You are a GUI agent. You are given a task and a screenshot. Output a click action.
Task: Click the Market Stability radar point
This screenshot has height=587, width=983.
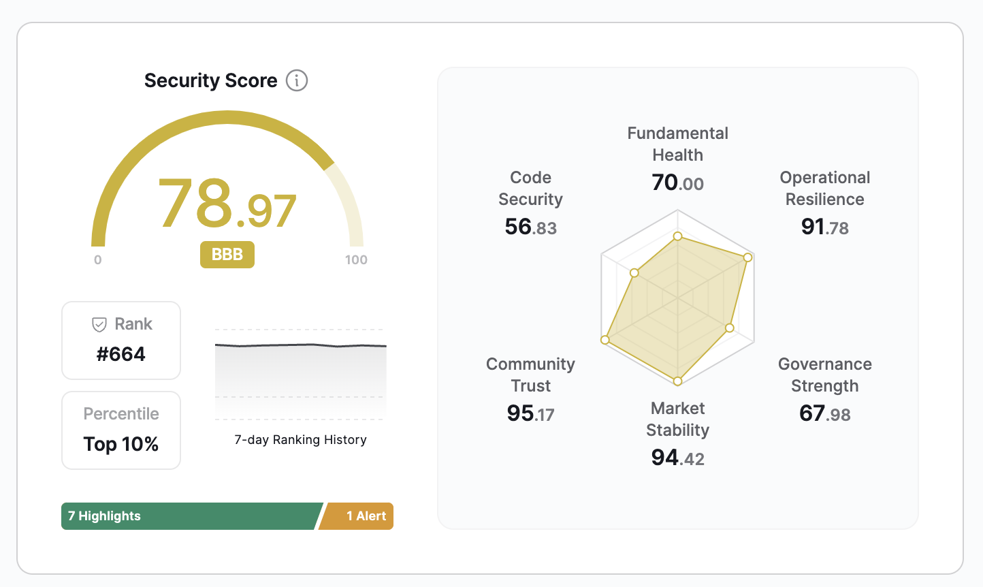pos(677,381)
